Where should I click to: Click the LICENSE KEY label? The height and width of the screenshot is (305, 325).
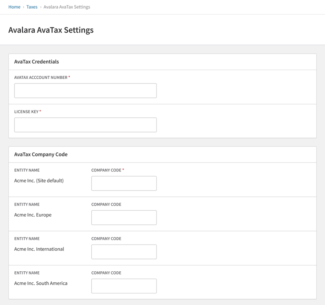tap(26, 112)
